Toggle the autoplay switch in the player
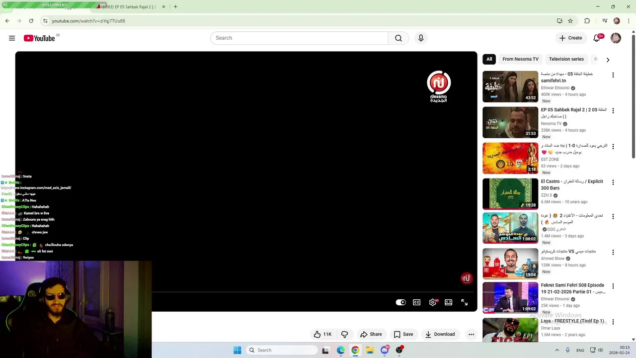The width and height of the screenshot is (636, 358). pyautogui.click(x=400, y=302)
